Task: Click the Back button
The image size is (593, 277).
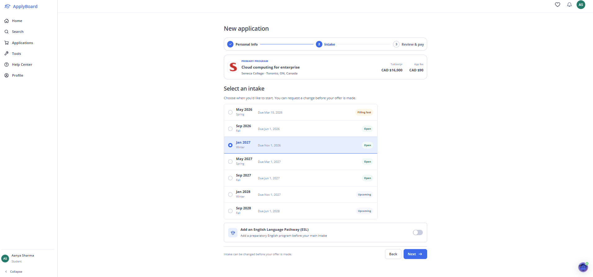Action: 393,254
